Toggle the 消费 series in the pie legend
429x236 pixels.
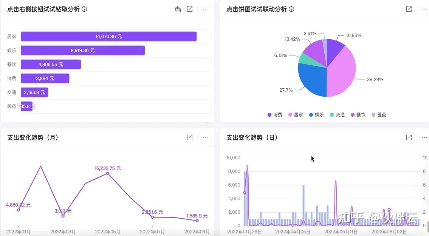point(275,115)
